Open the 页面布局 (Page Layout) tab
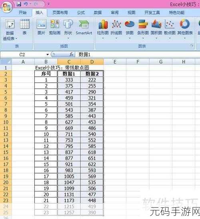This screenshot has height=219, width=200. tap(60, 13)
